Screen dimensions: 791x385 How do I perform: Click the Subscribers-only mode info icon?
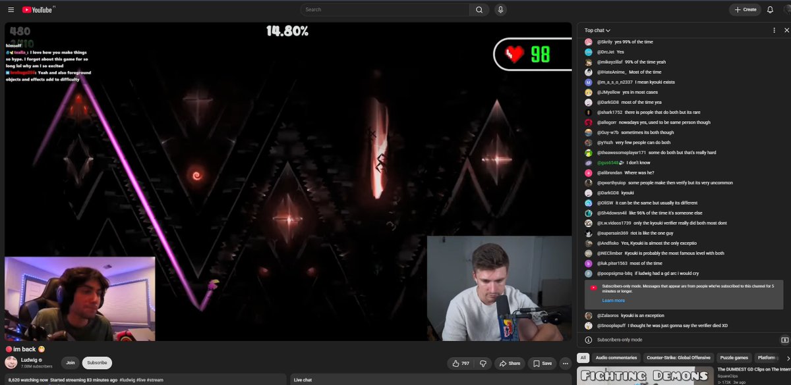click(x=589, y=340)
